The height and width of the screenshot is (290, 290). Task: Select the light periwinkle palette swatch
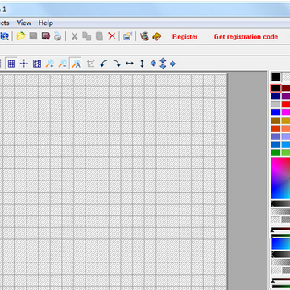(x=286, y=137)
